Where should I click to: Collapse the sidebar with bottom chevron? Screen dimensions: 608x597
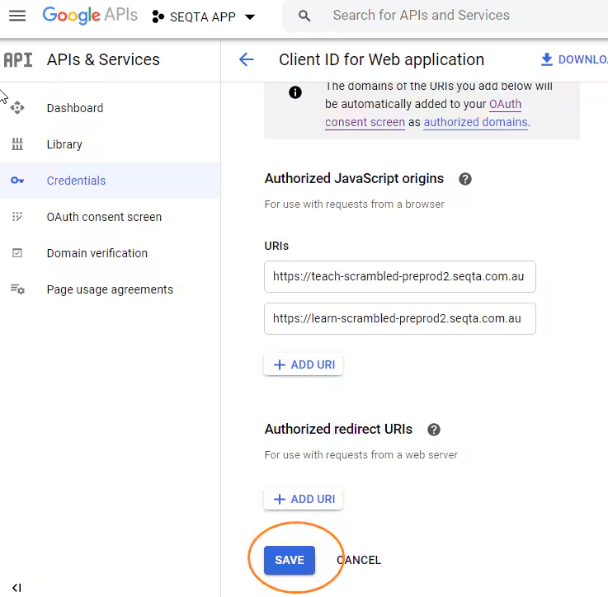tap(16, 588)
